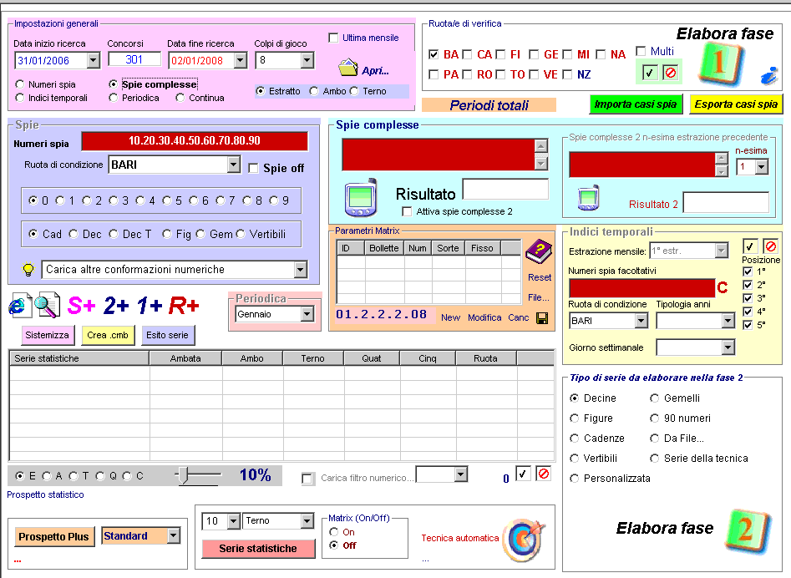Start Tecnica automatica target icon
Image resolution: width=791 pixels, height=578 pixels.
click(525, 540)
